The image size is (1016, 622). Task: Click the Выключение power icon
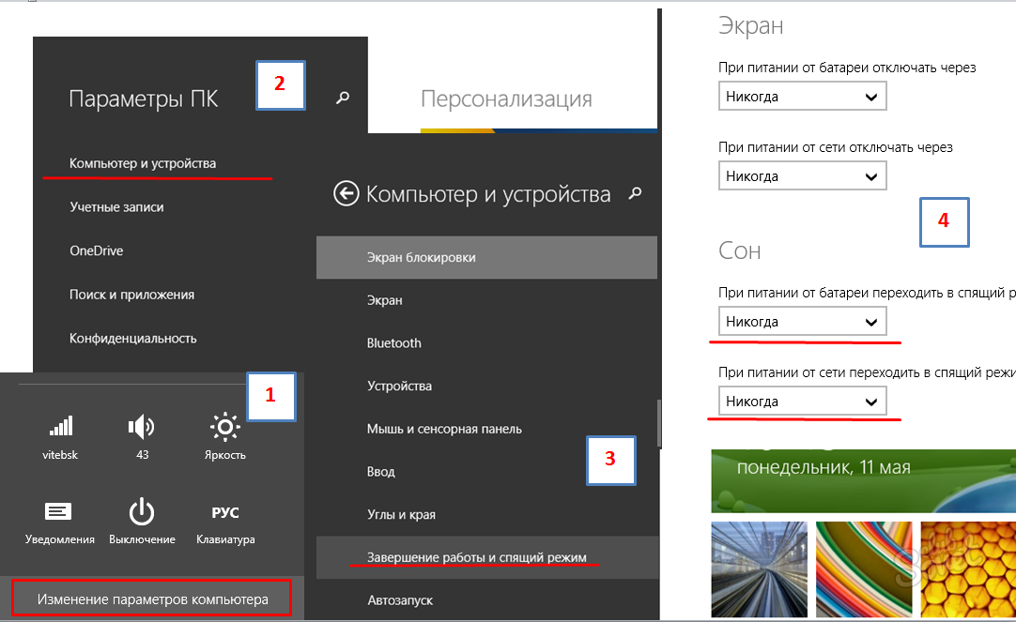(142, 512)
